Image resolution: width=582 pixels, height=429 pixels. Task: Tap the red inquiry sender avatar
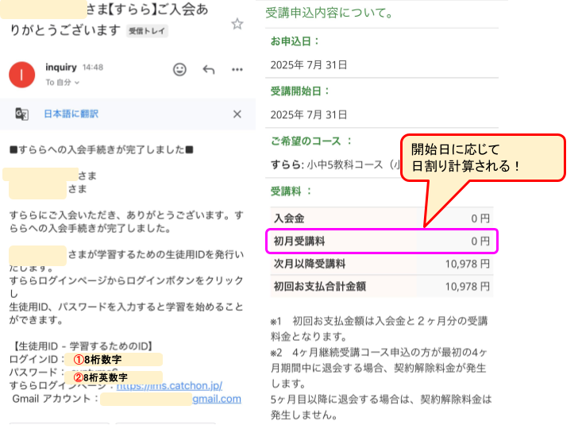tap(22, 75)
